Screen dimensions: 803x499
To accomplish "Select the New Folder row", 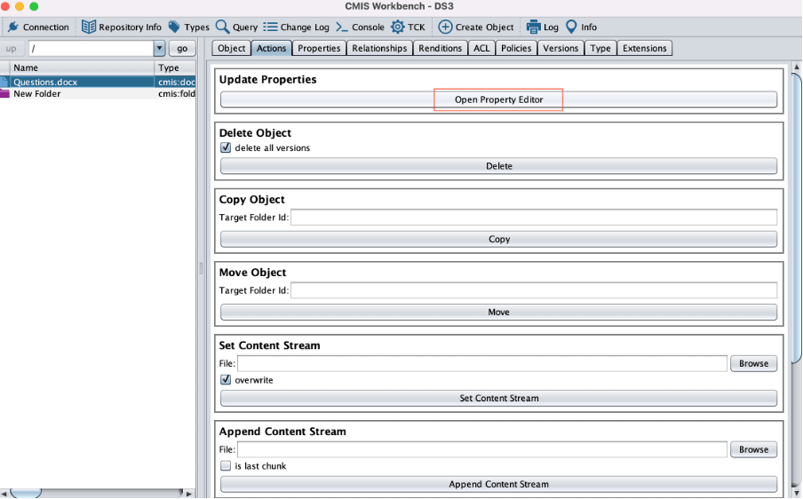I will point(98,93).
